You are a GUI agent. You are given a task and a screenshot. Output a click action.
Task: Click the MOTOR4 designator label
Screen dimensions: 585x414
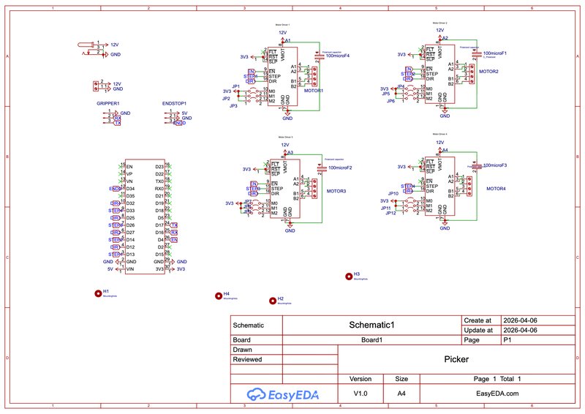496,189
